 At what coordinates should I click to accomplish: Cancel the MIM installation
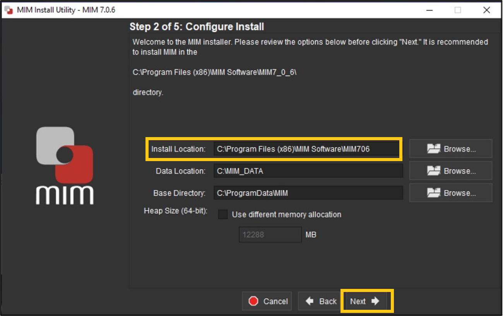click(x=268, y=301)
